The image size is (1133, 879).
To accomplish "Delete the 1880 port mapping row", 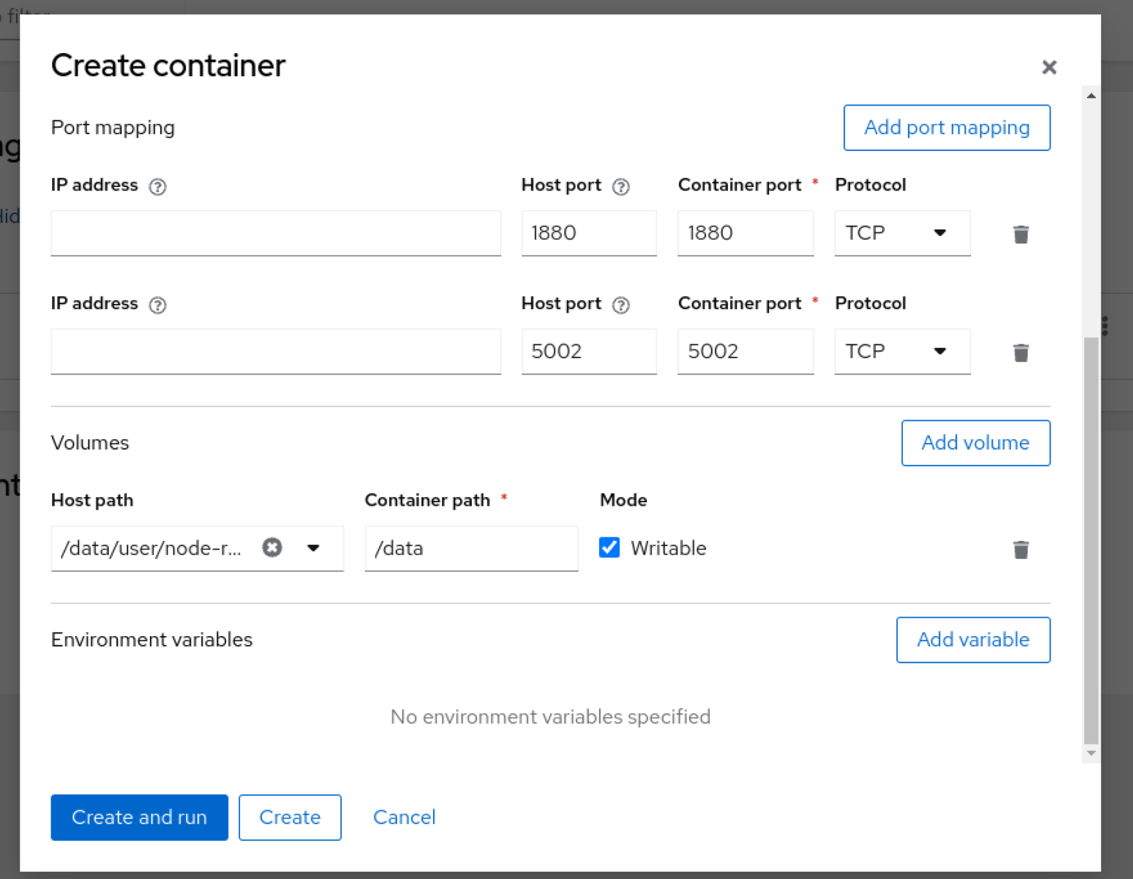I will pos(1020,234).
